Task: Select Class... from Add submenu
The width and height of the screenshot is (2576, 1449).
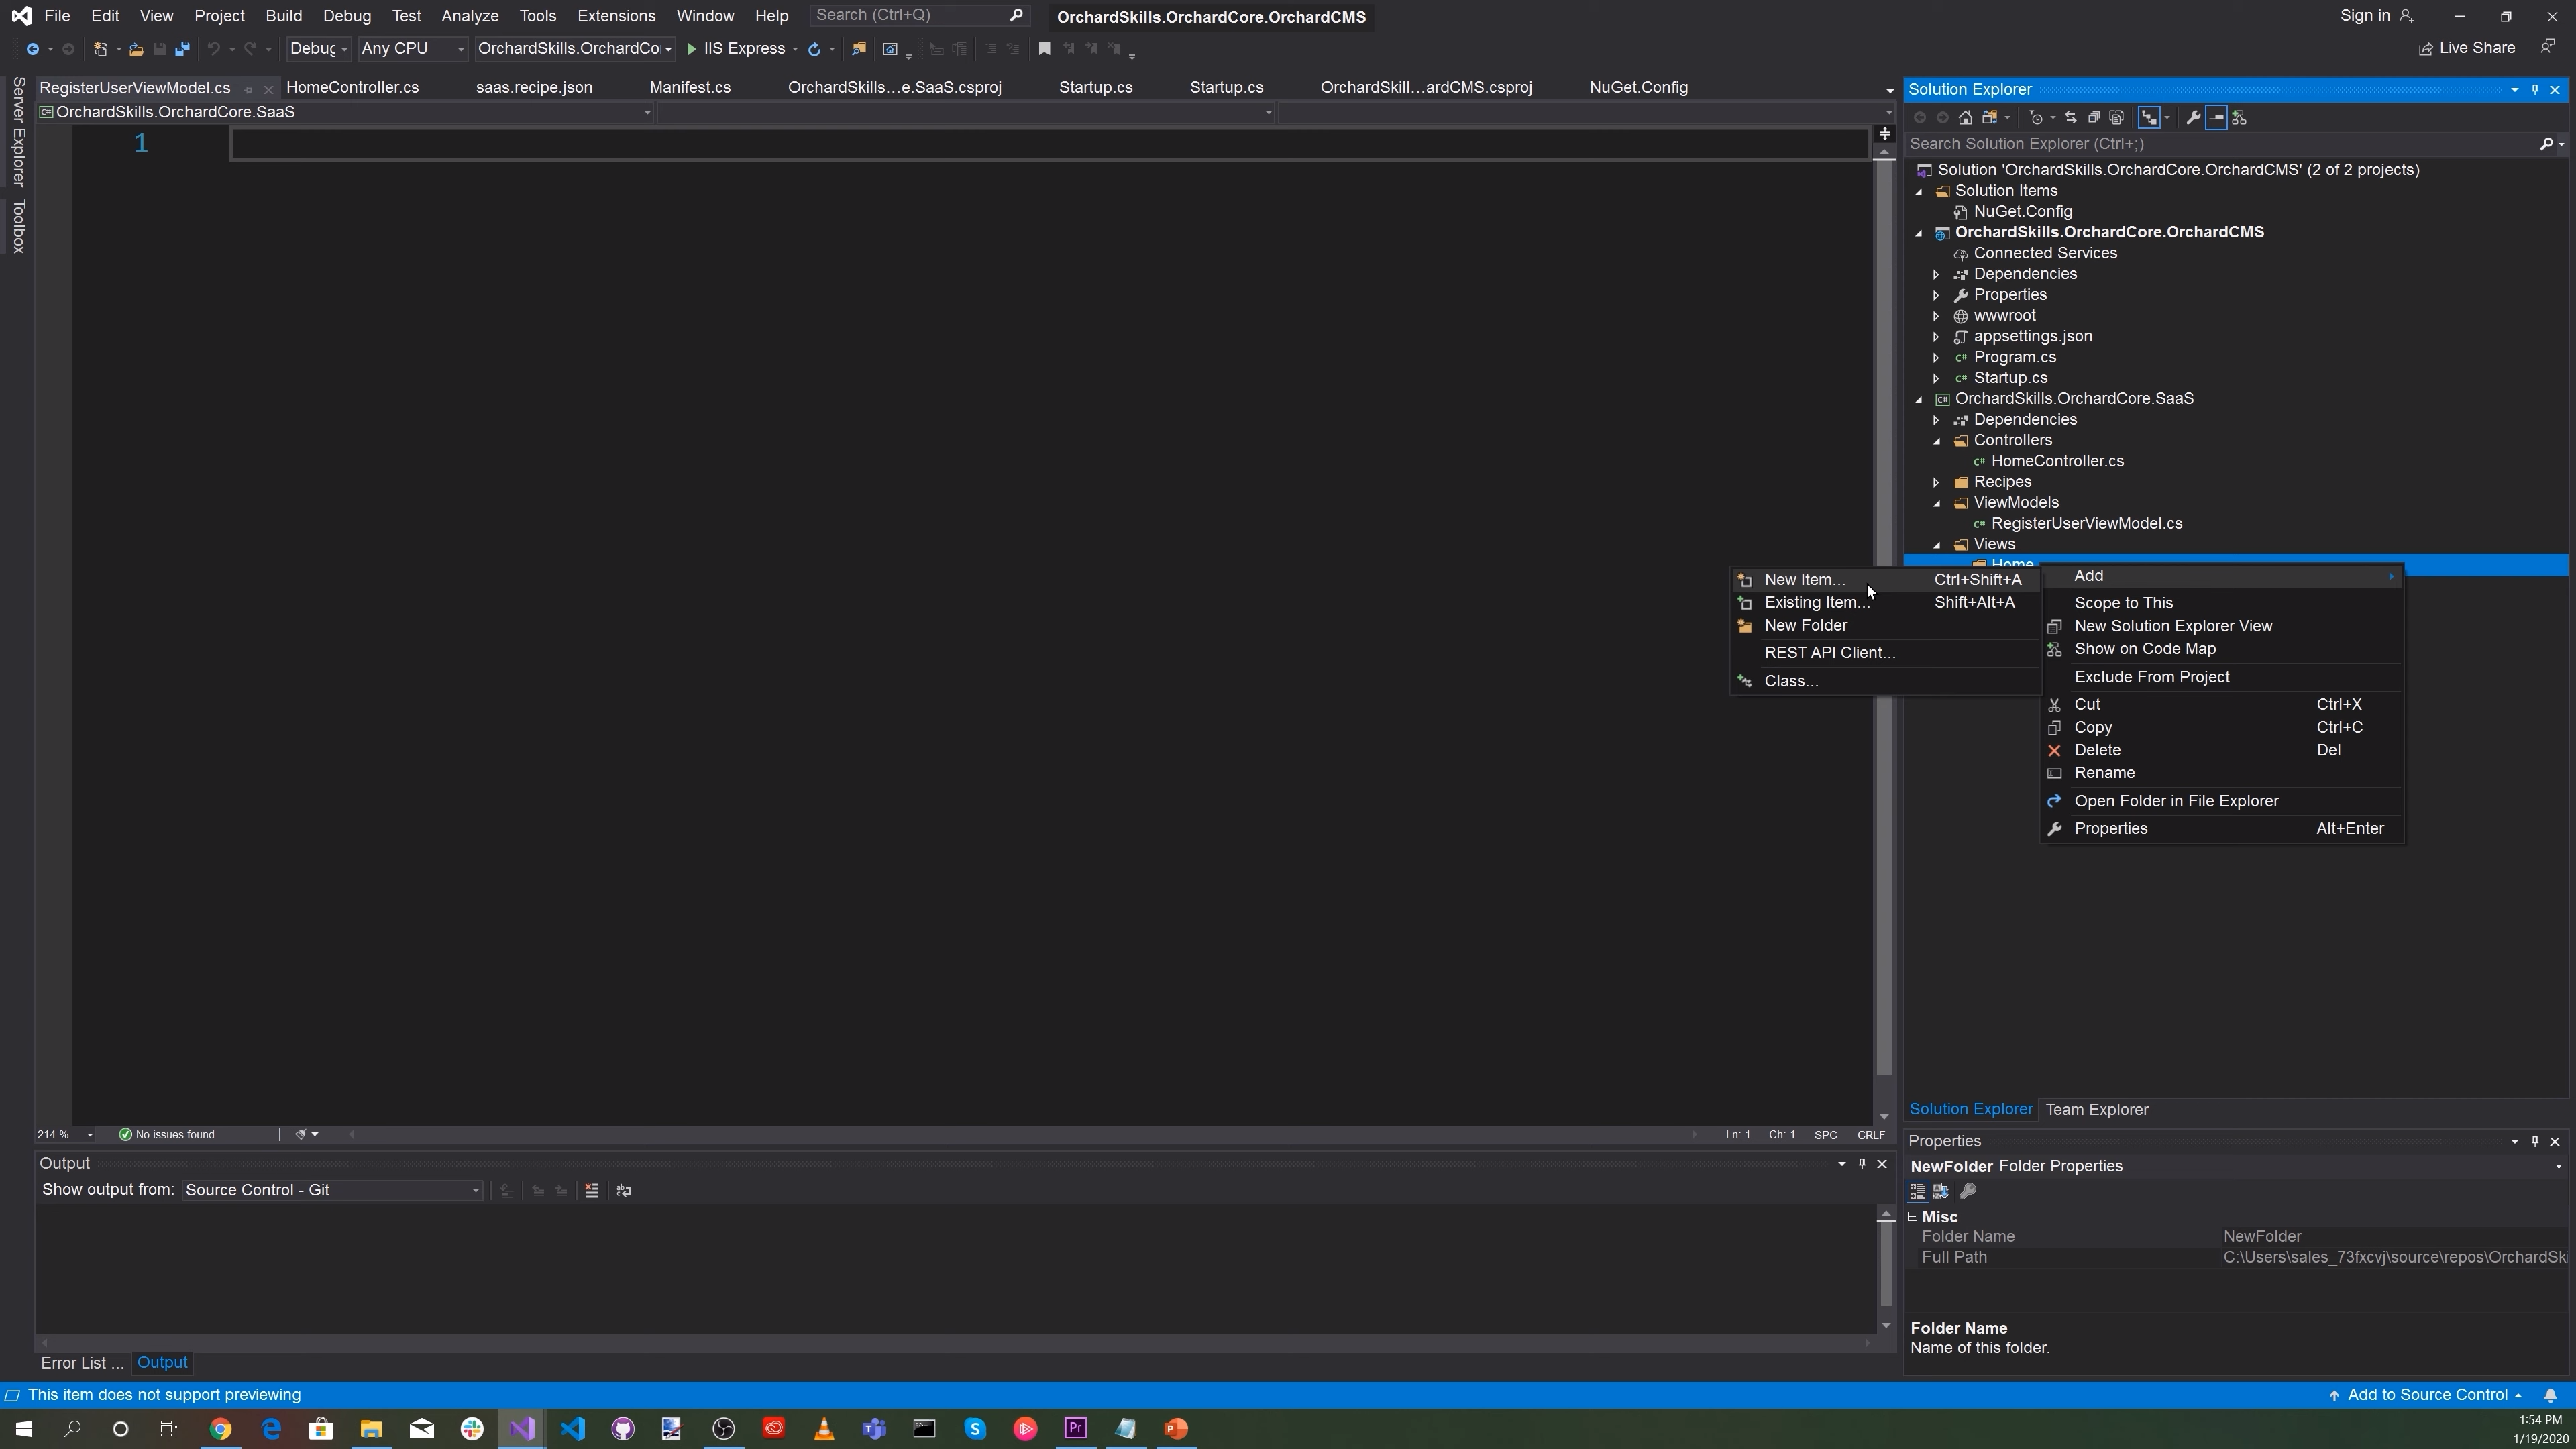Action: tap(1886, 681)
